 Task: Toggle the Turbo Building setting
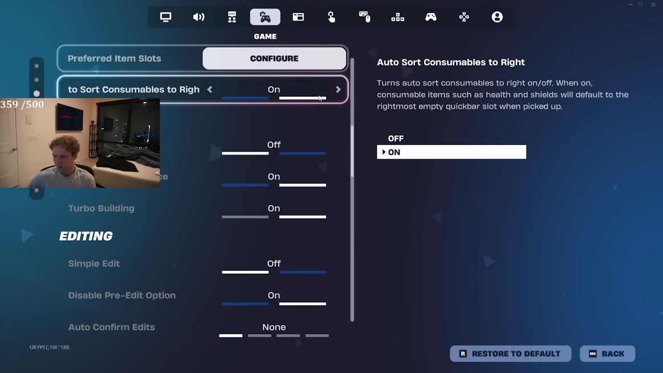tap(274, 209)
